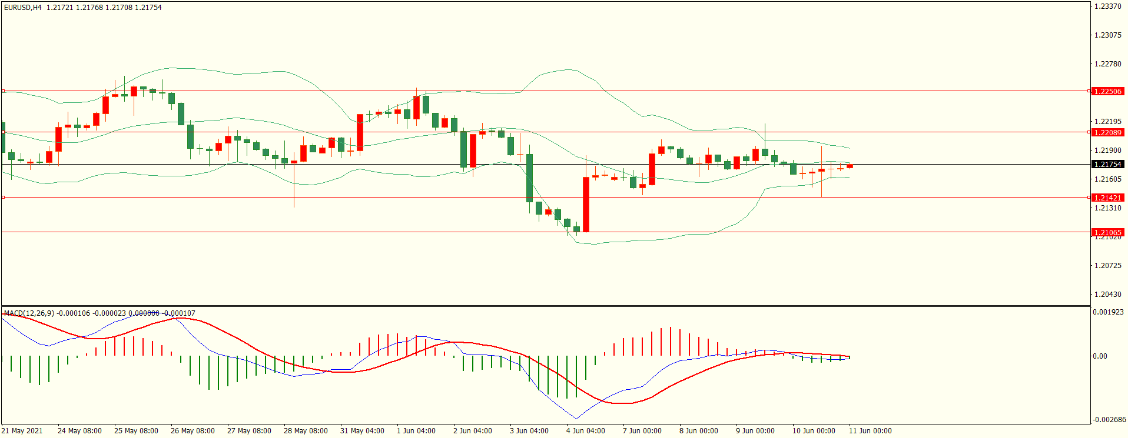1128x438 pixels.
Task: Click the 1 Jun 04:00 time label
Action: tap(416, 431)
